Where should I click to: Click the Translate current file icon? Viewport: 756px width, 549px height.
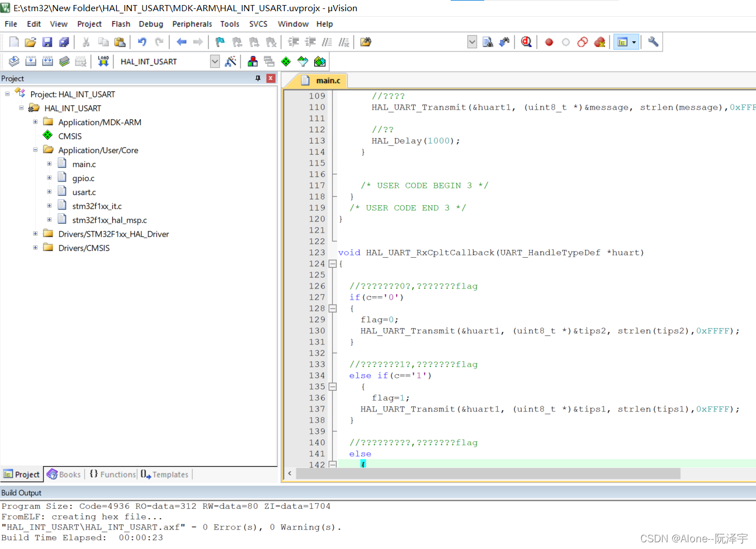14,61
